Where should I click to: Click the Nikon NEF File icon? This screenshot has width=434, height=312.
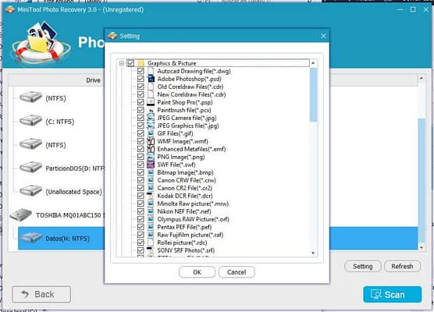coord(151,211)
